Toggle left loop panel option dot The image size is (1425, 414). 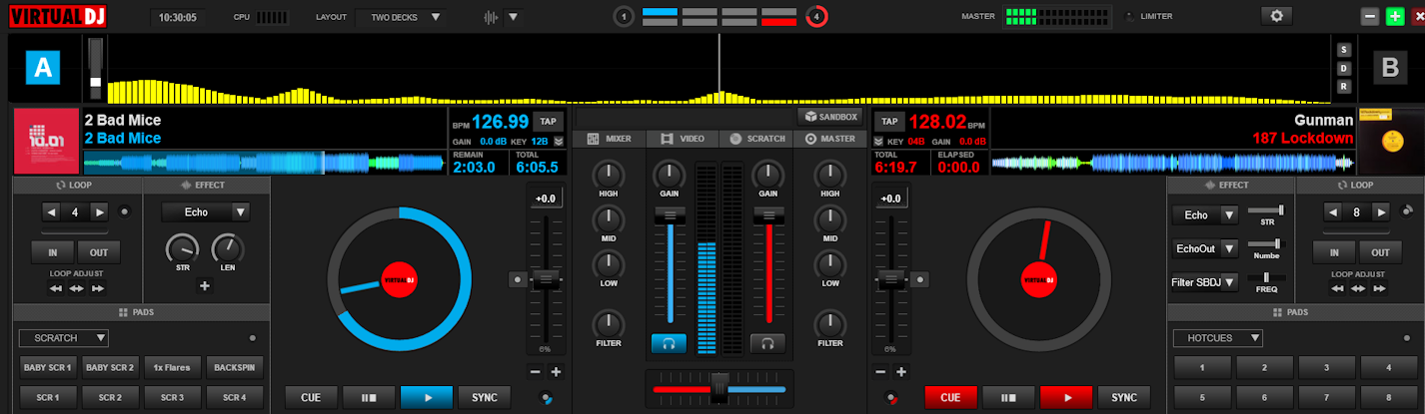(x=125, y=211)
